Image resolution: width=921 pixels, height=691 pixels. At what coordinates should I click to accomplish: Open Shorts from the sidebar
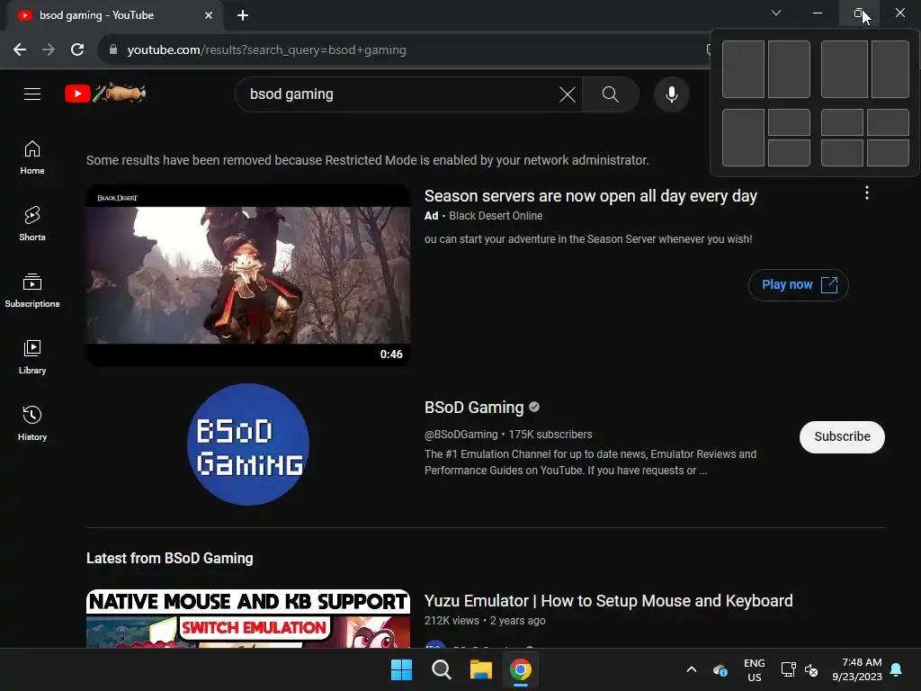point(32,224)
